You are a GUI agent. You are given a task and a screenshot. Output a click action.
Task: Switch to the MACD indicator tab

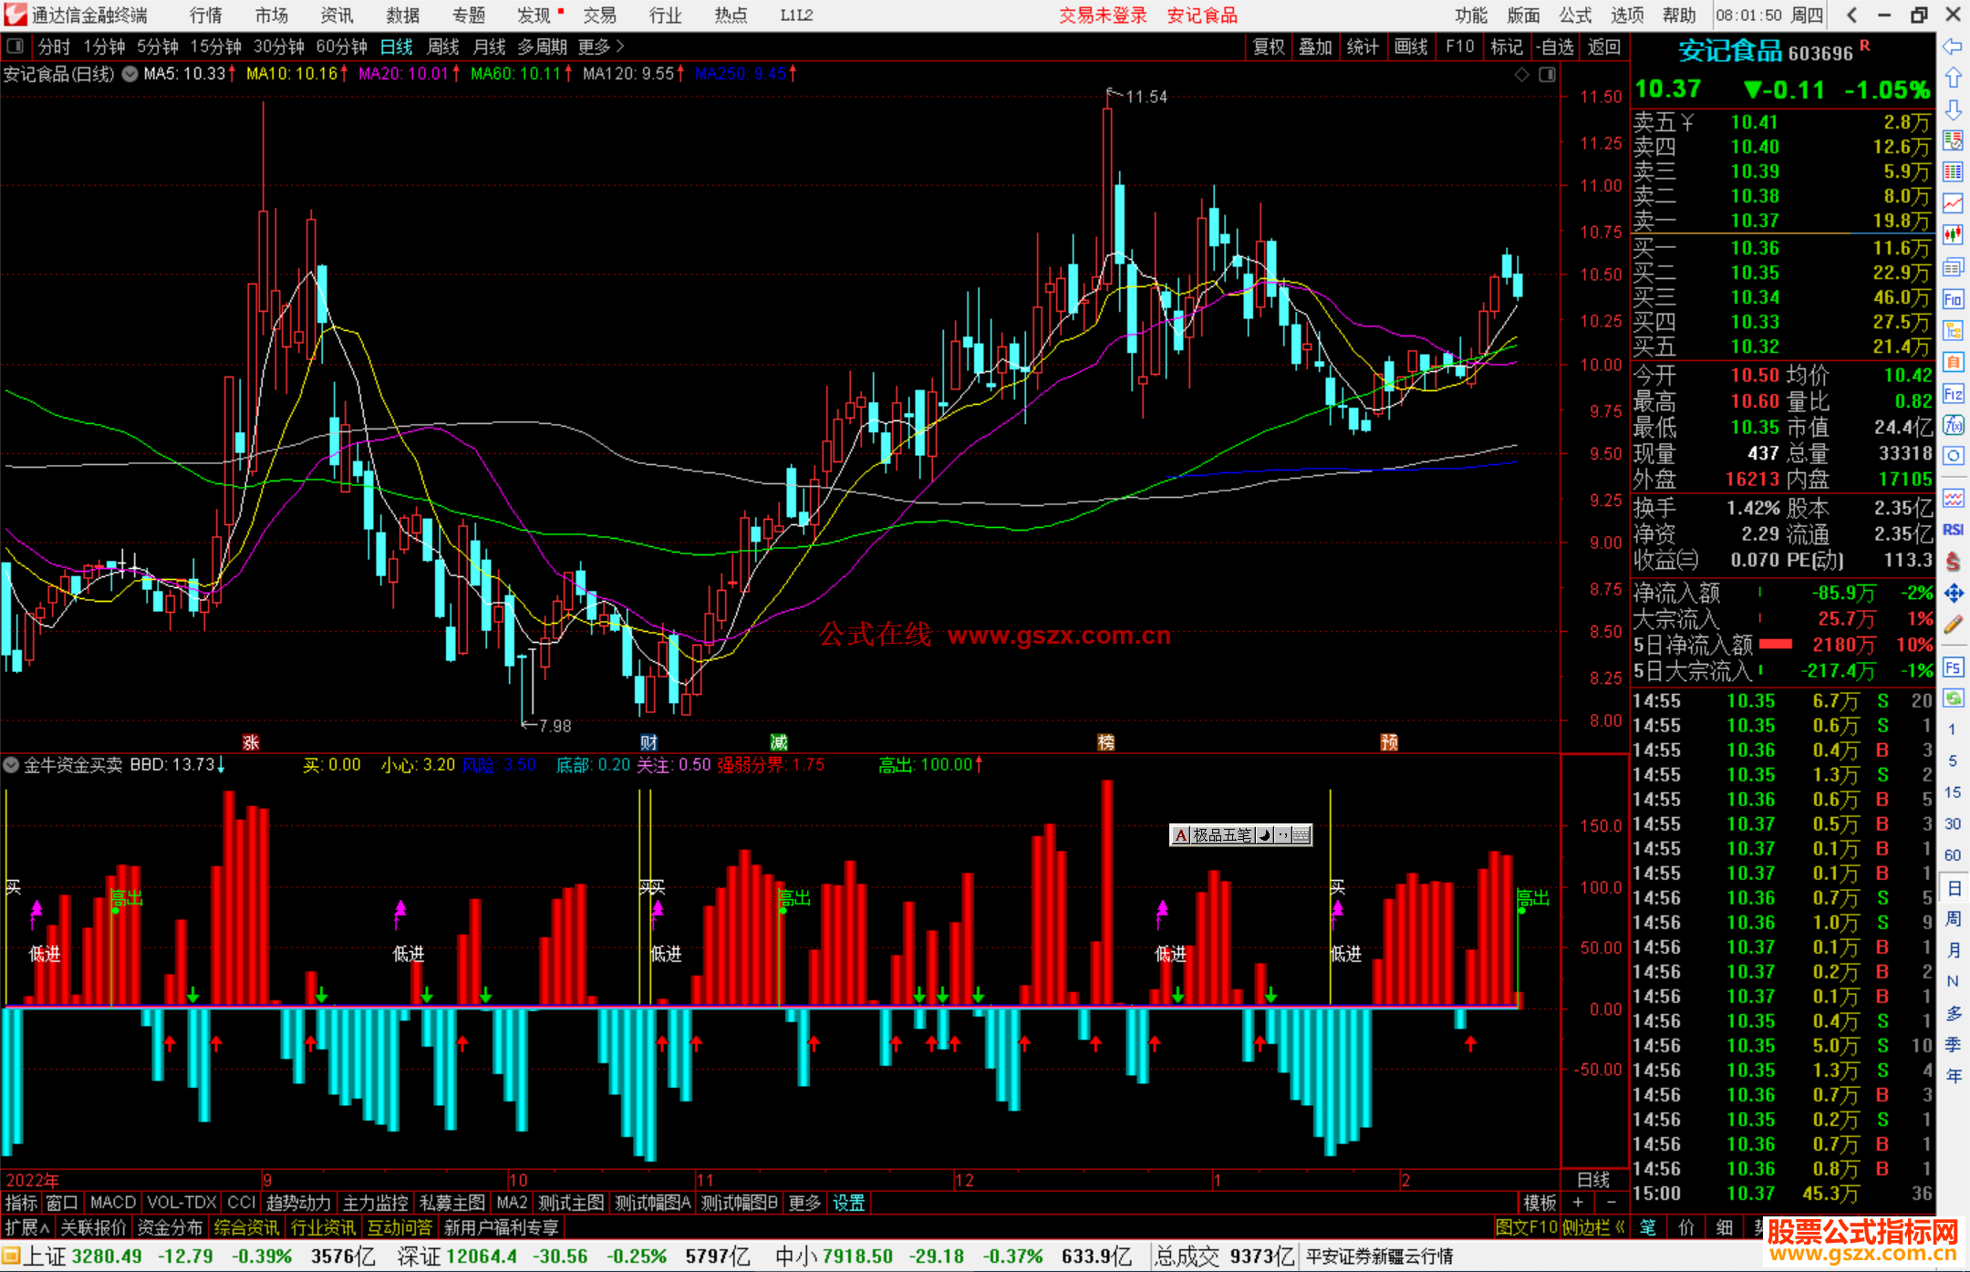pos(113,1203)
